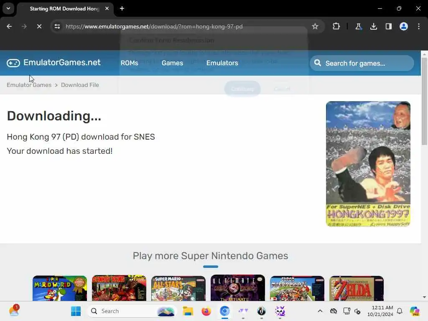Viewport: 428px width, 321px height.
Task: Click the page vertical scrollbar
Action: (x=425, y=101)
